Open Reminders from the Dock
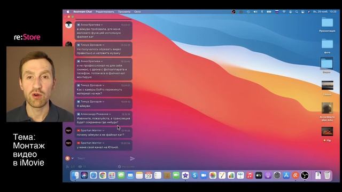342x192 pixels. [x=158, y=175]
